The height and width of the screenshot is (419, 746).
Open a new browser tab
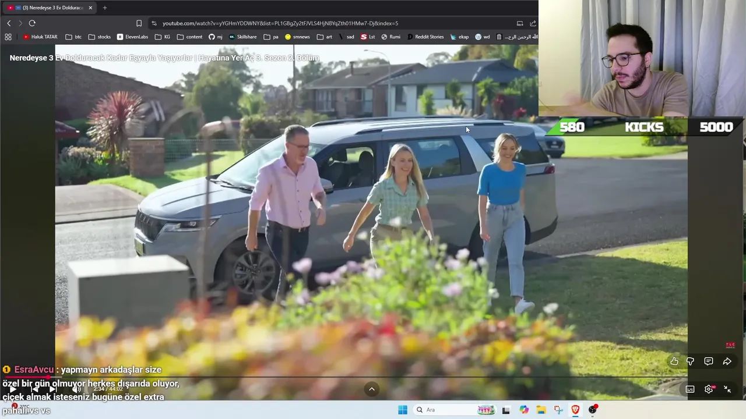click(x=105, y=8)
